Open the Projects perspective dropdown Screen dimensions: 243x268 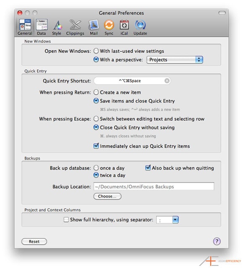pos(175,59)
